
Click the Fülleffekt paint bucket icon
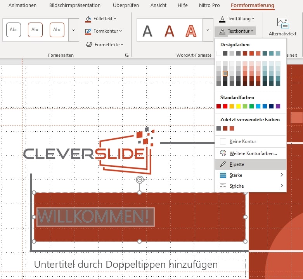pyautogui.click(x=88, y=19)
